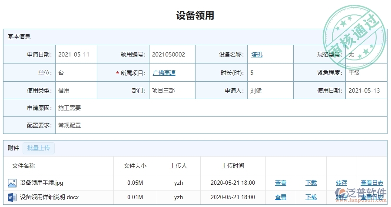Viewport: 391px width, 207px height.
Task: Click the 规格型号 value 无
Action: pos(351,54)
